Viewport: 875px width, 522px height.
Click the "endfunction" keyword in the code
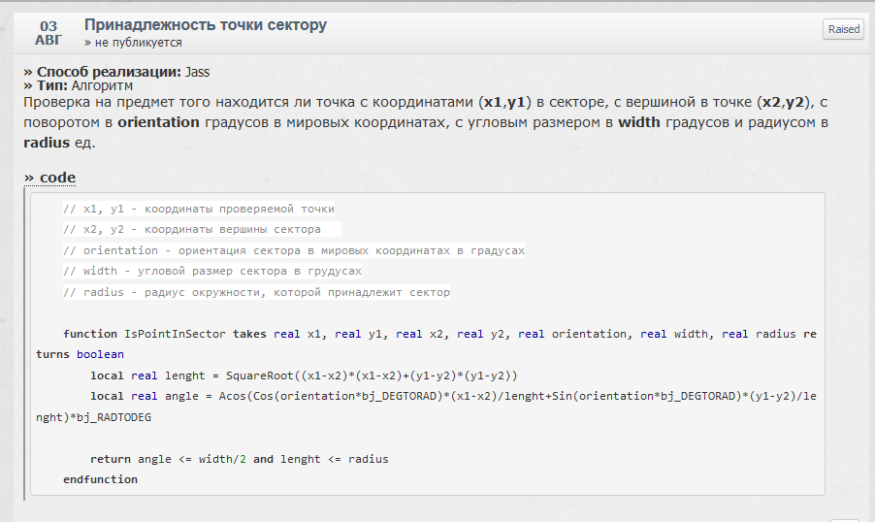click(x=100, y=479)
